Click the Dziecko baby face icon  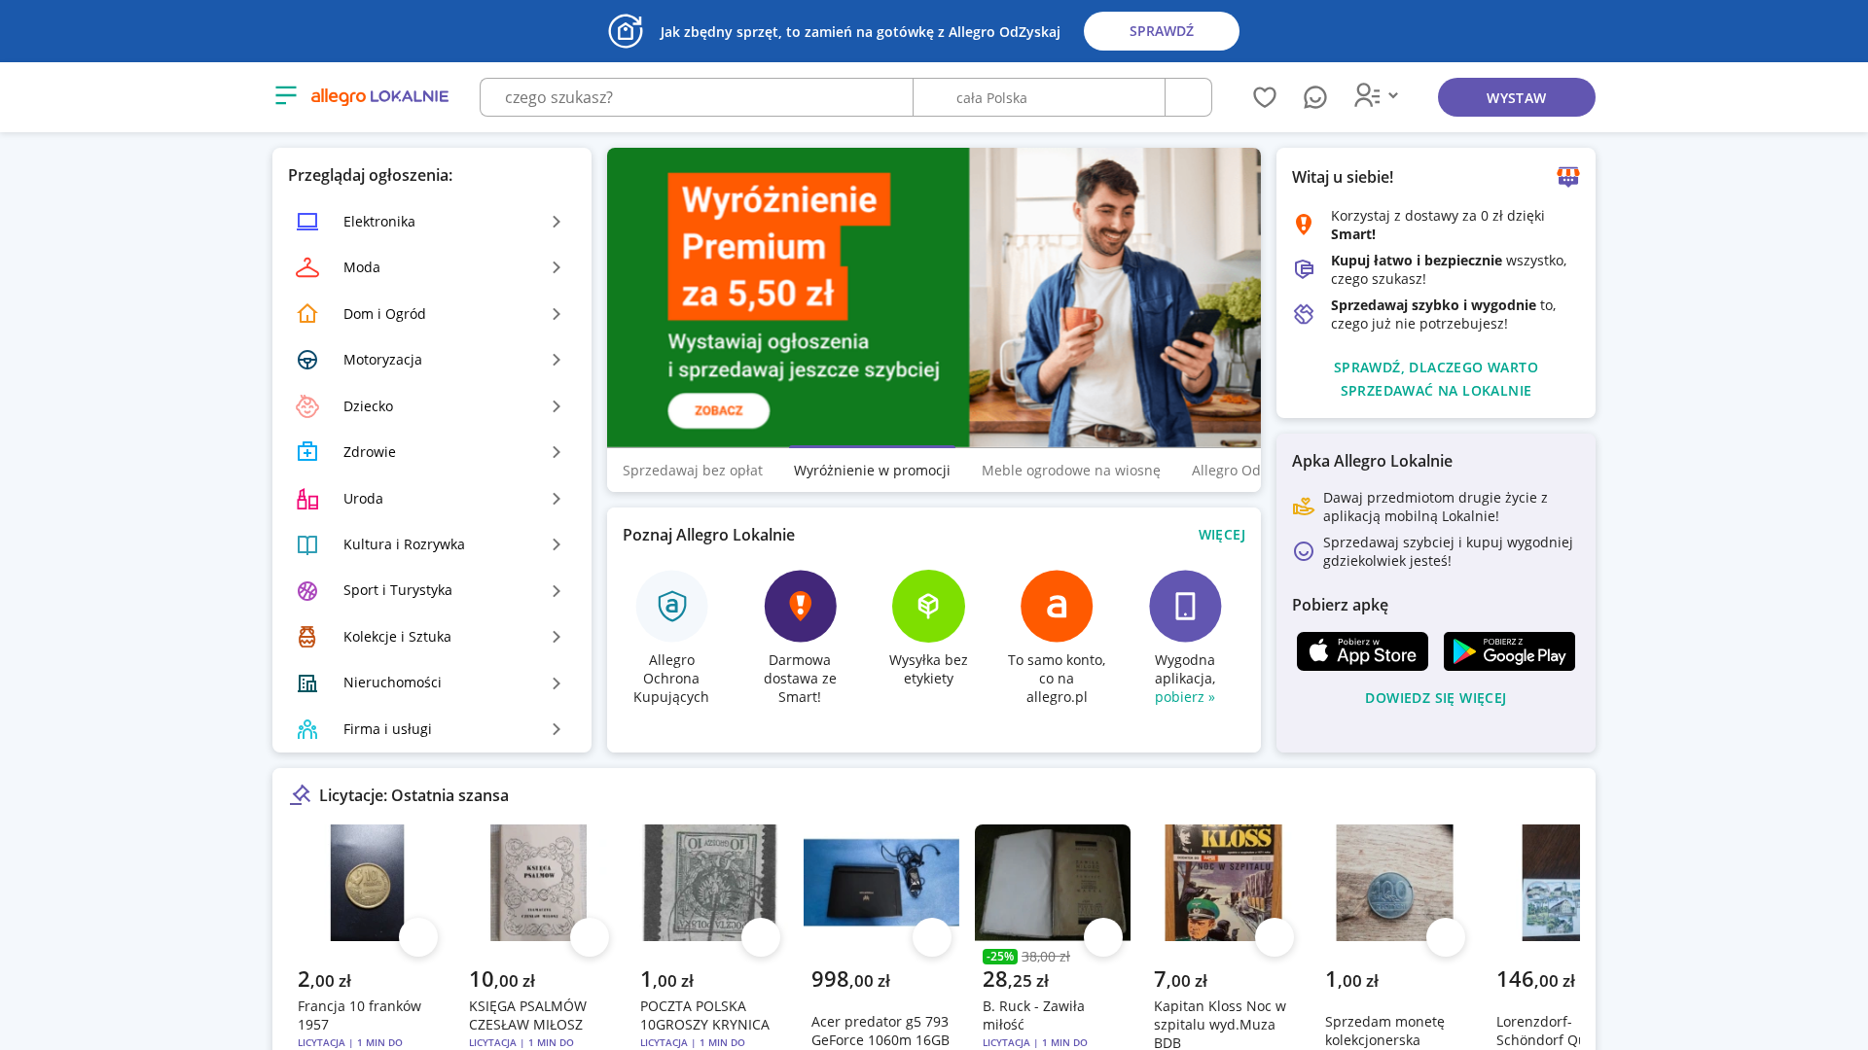(x=307, y=406)
